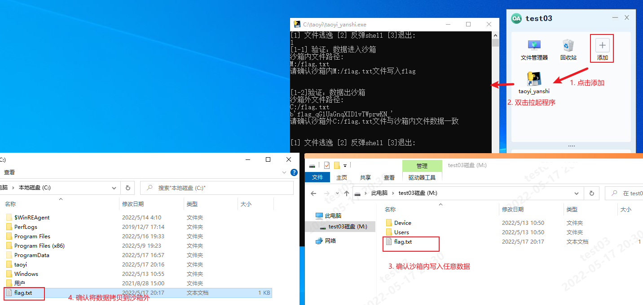643x305 pixels.
Task: Open the Quick Access Toolbar customize dropdown
Action: (x=345, y=165)
